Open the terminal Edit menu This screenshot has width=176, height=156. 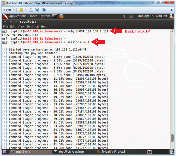pos(13,27)
